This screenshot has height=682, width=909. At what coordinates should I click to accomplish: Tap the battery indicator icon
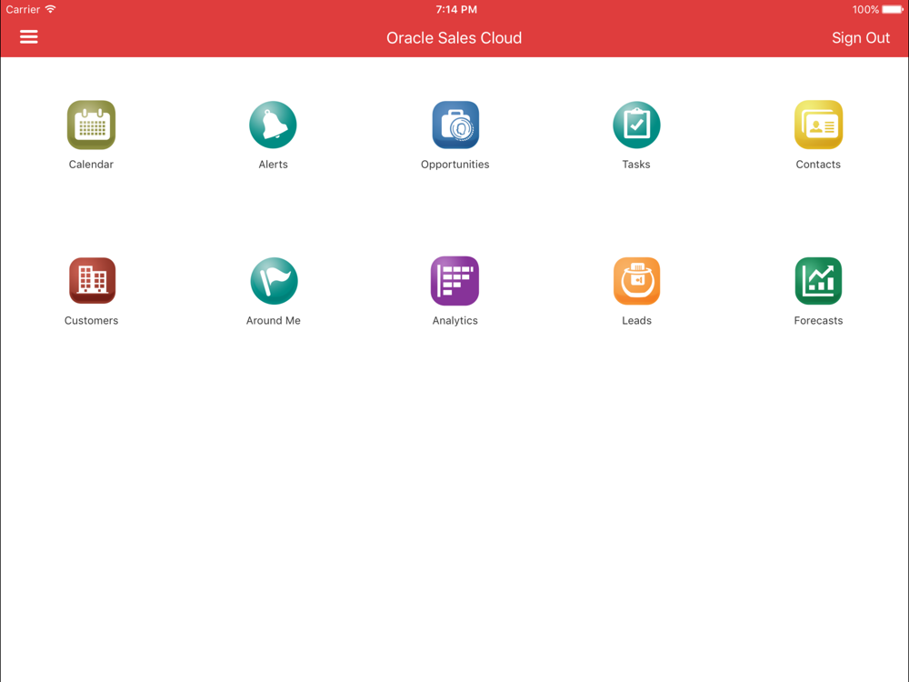point(893,9)
